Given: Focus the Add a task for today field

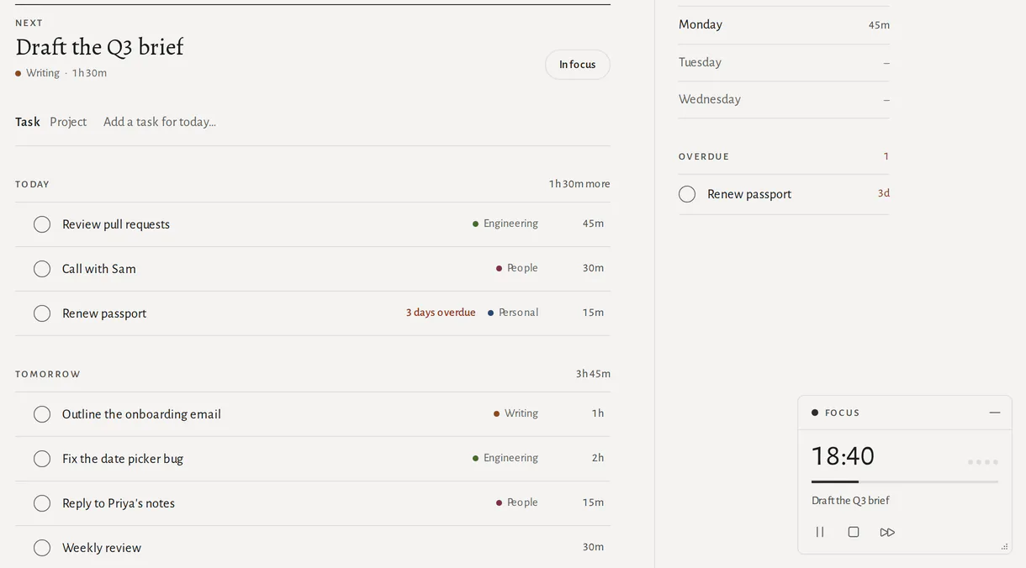Looking at the screenshot, I should pos(357,122).
